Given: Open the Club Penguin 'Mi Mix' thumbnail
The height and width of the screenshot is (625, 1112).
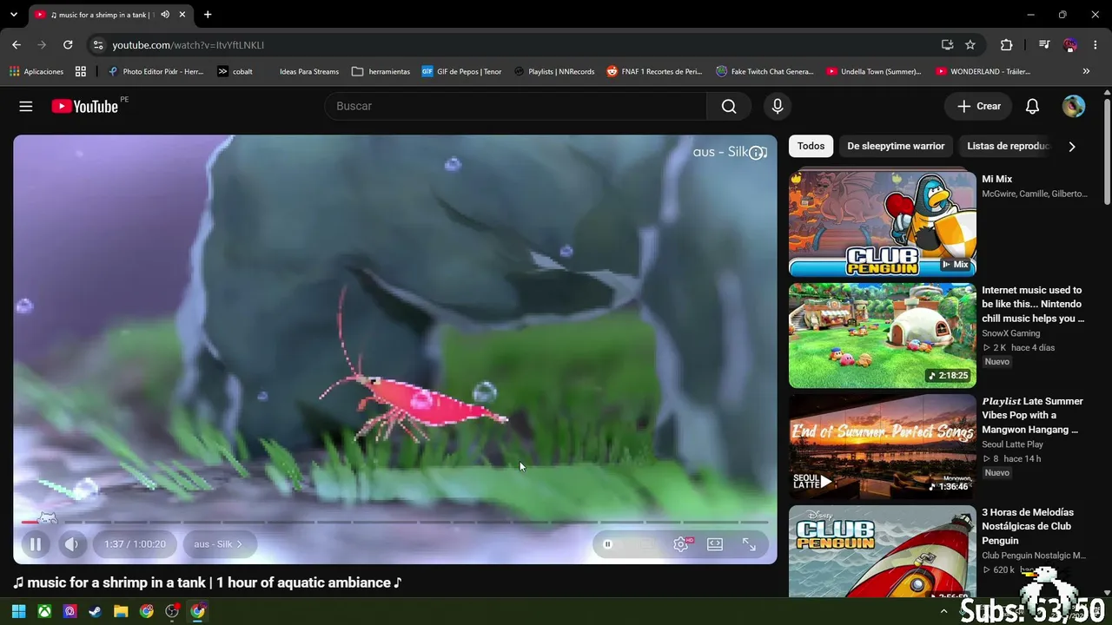Looking at the screenshot, I should pyautogui.click(x=883, y=223).
